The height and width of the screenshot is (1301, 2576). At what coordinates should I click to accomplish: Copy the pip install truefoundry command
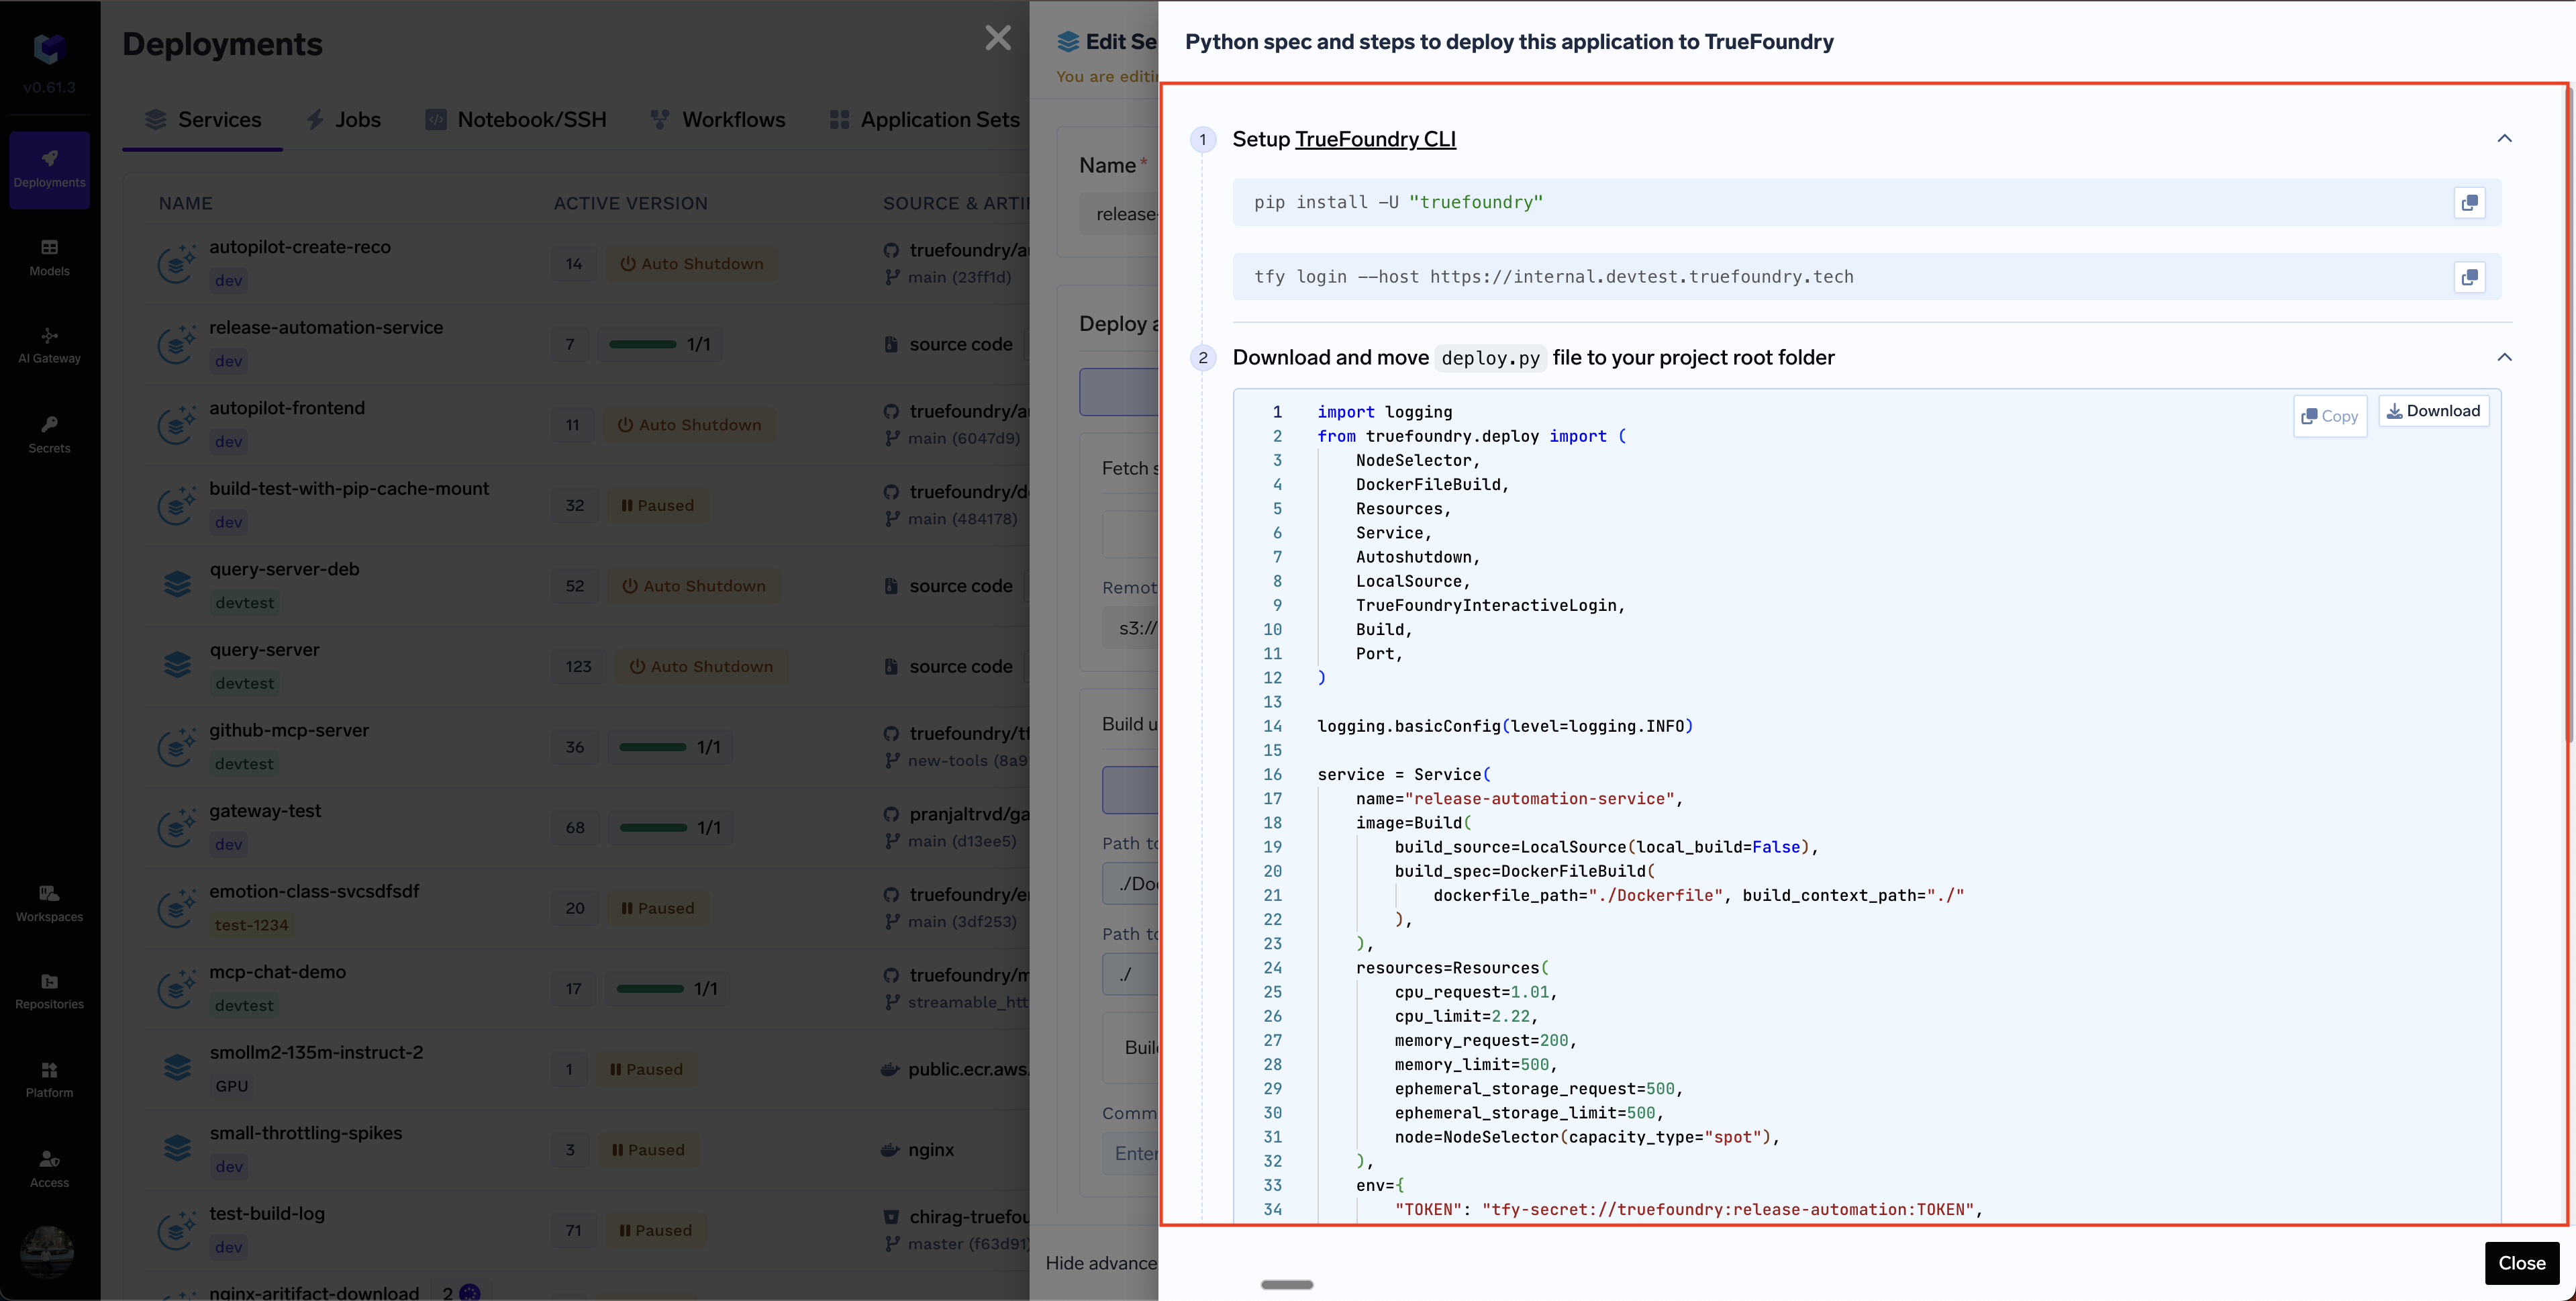click(2470, 202)
